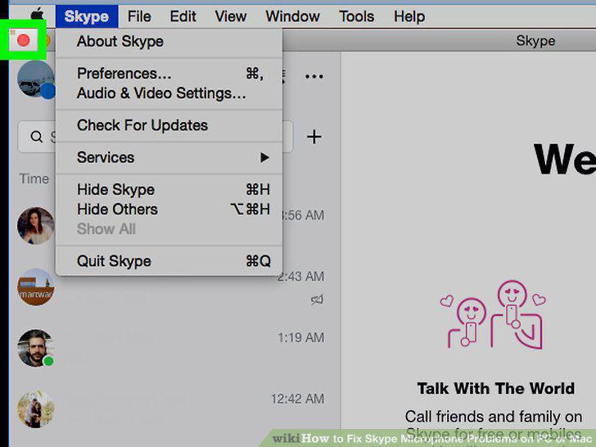Expand the Services submenu
Image resolution: width=596 pixels, height=447 pixels.
[169, 157]
